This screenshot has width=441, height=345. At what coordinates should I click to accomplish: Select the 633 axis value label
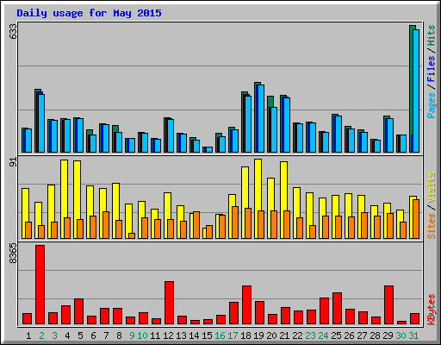pyautogui.click(x=13, y=31)
